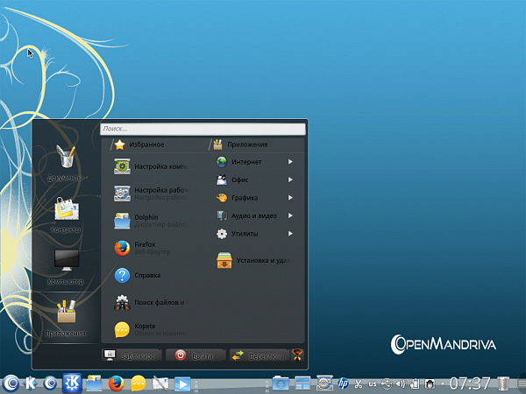This screenshot has width=526, height=394.
Task: Launch Firefox from the taskbar
Action: [x=117, y=383]
